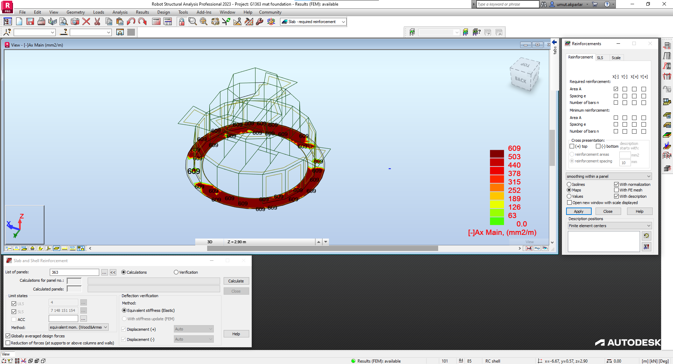Open the Preferences wrench icon
This screenshot has width=673, height=364.
(x=259, y=21)
